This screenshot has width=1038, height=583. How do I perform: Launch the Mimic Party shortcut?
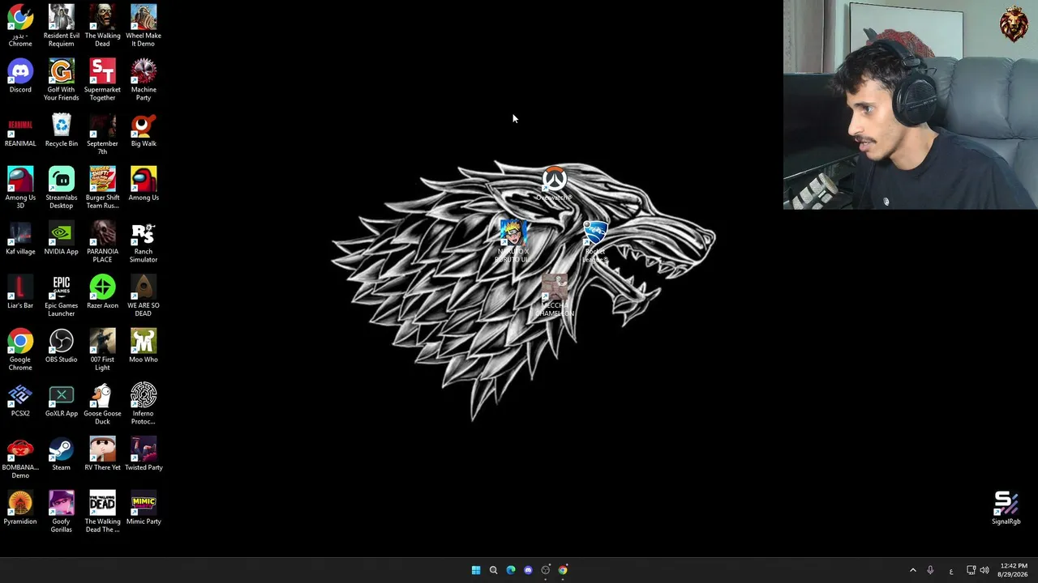144,509
